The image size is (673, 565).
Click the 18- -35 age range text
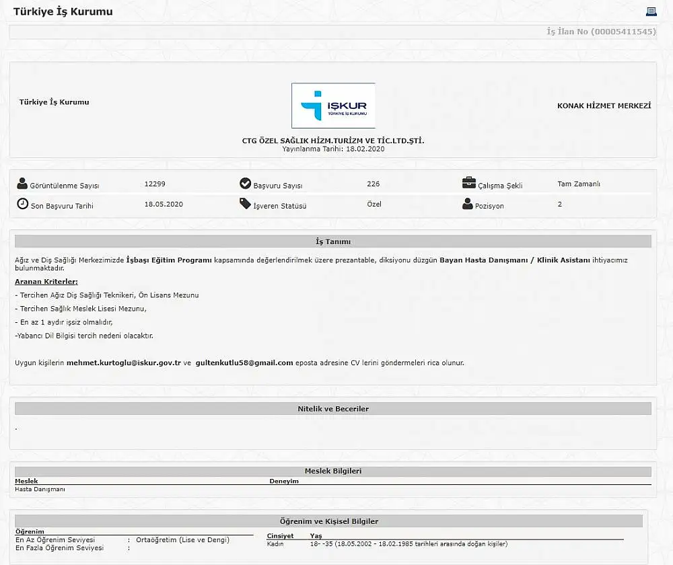(x=409, y=544)
